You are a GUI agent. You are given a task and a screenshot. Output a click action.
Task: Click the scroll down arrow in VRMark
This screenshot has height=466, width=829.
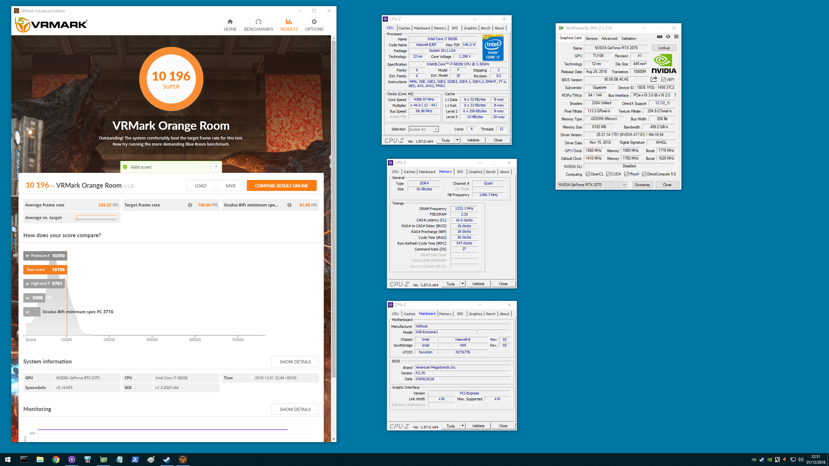point(334,439)
